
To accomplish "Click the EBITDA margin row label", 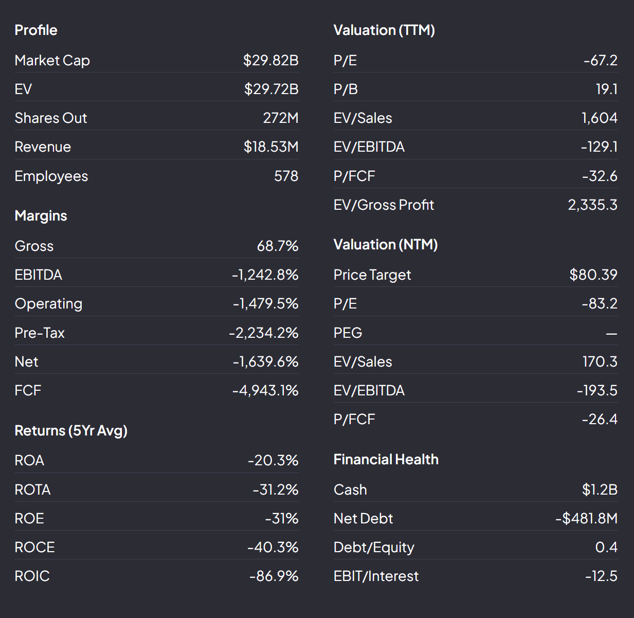I will tap(39, 275).
